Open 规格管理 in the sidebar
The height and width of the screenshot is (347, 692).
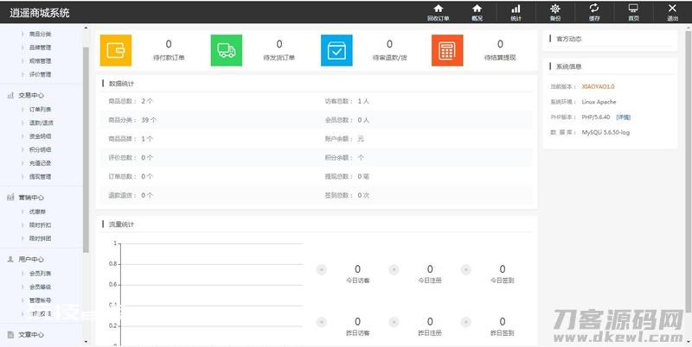pyautogui.click(x=40, y=60)
